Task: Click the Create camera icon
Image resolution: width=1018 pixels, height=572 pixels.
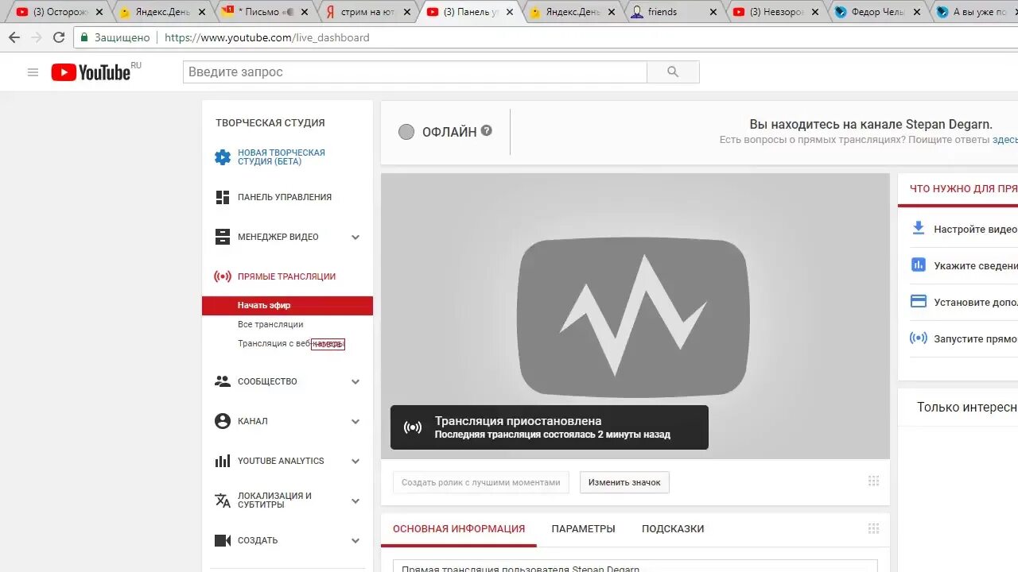Action: 223,540
